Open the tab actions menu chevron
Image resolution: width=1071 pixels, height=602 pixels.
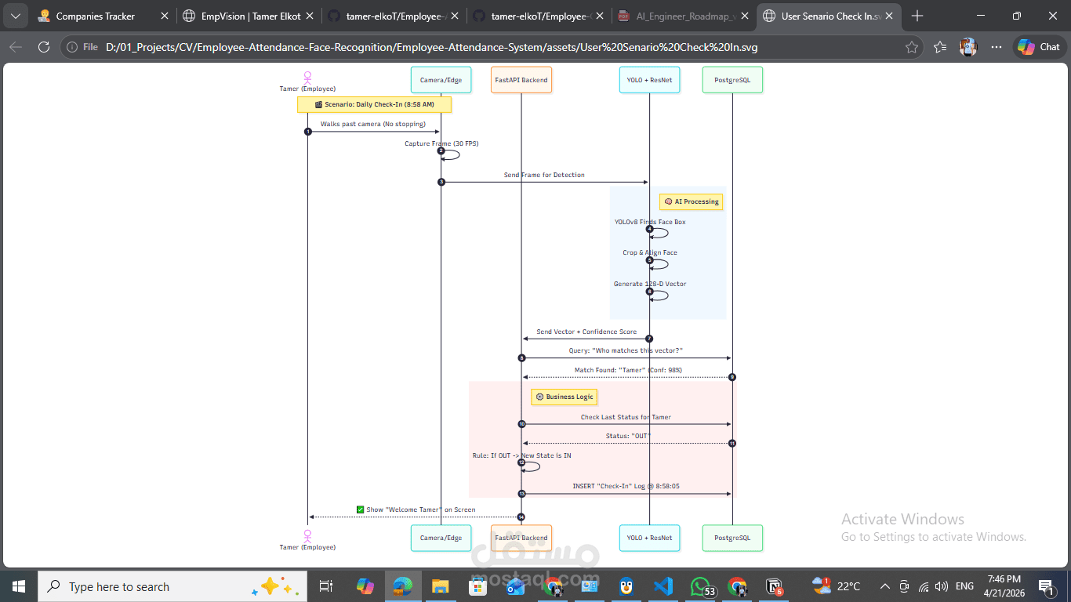point(16,16)
